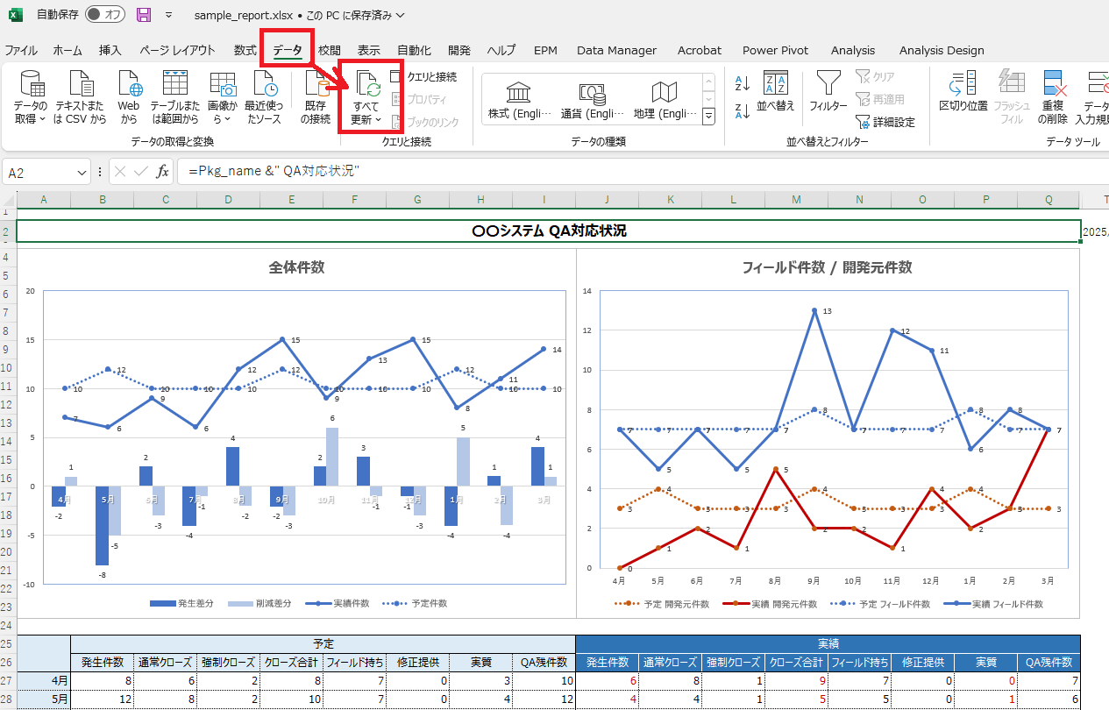Switch to 校閲 (Review) tab
This screenshot has height=710, width=1109.
coord(330,50)
